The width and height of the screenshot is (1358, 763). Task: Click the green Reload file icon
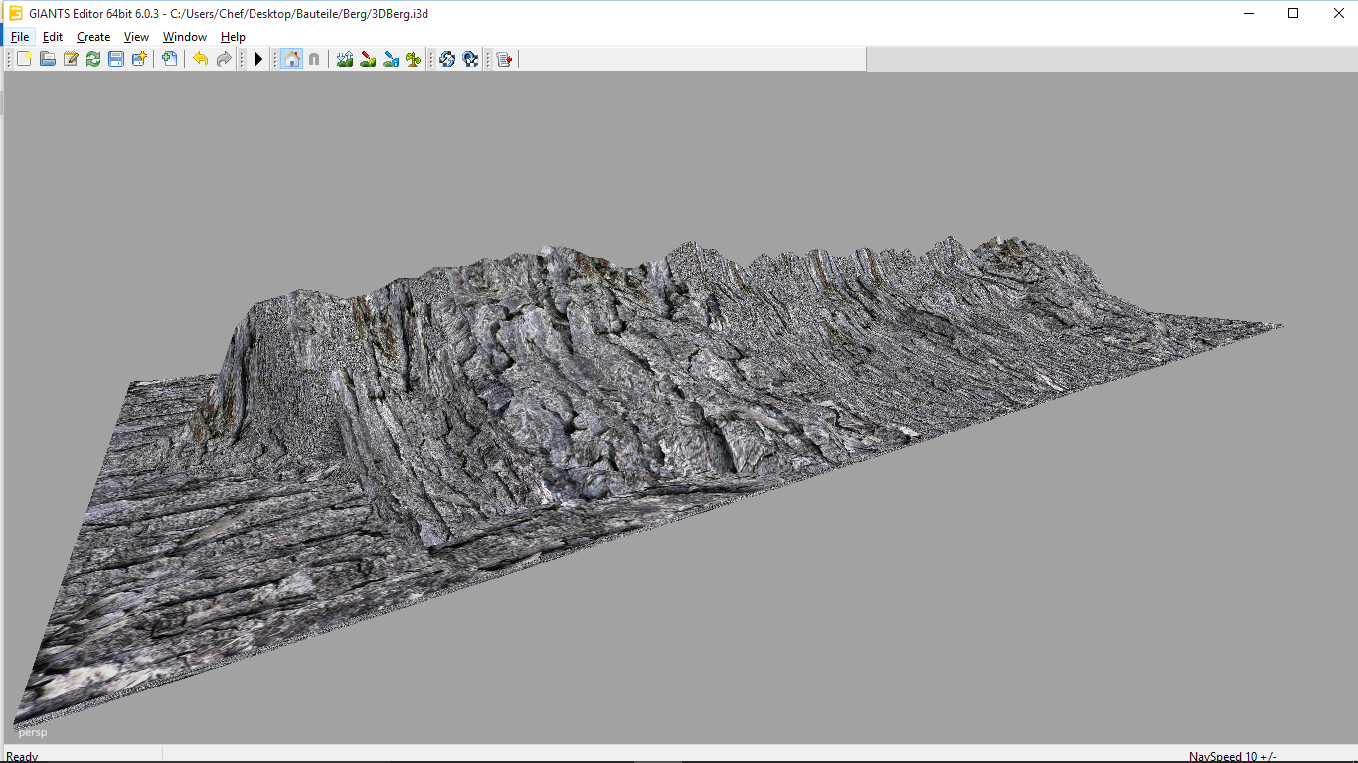[x=93, y=59]
